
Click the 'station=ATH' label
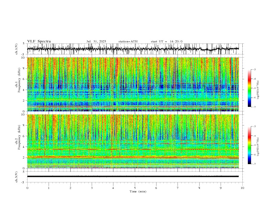click(x=128, y=41)
